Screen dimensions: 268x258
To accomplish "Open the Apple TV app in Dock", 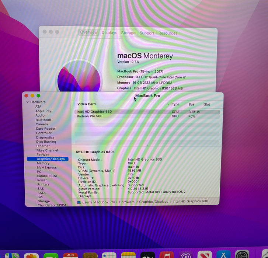I will [147, 255].
